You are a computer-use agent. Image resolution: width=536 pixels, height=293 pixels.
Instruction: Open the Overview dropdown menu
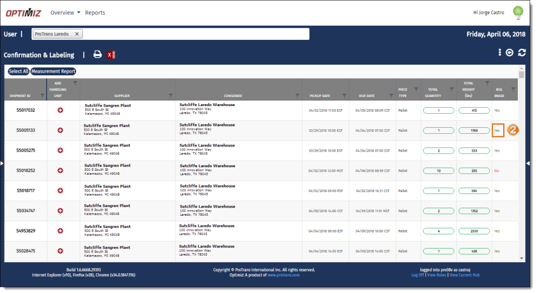click(65, 13)
